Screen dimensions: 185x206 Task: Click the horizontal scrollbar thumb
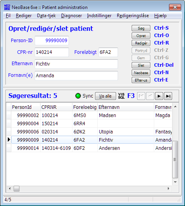pyautogui.click(x=16, y=189)
